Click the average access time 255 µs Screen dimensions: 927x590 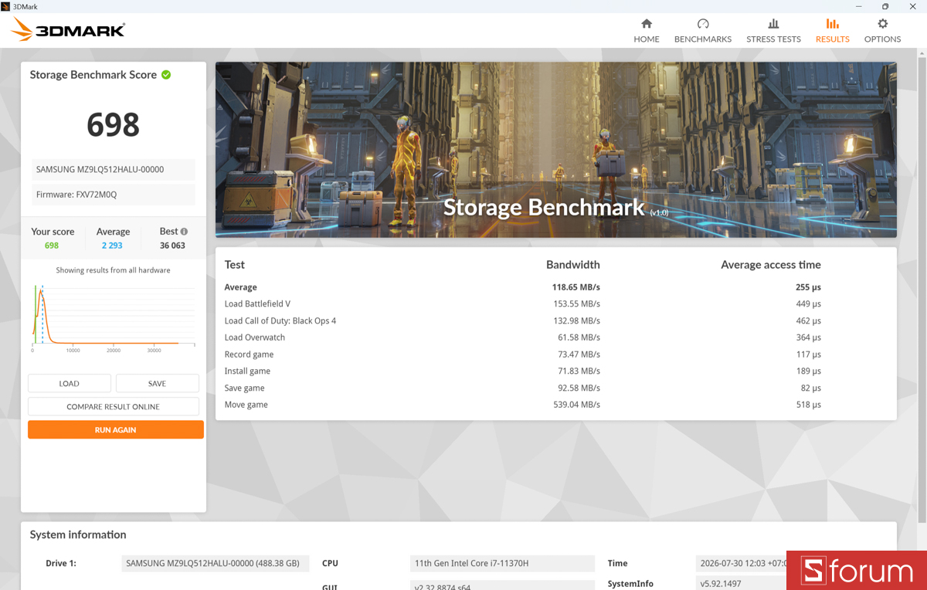[808, 287]
